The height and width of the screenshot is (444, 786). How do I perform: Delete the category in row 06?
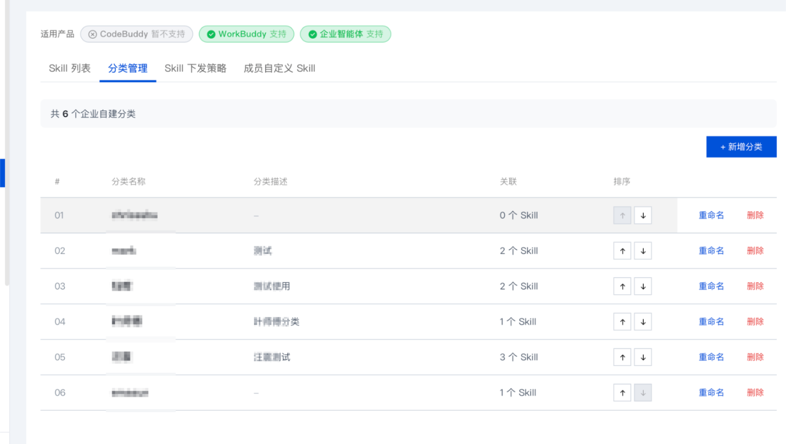pyautogui.click(x=755, y=393)
